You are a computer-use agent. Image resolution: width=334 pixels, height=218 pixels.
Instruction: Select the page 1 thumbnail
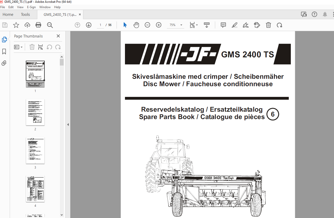(x=35, y=74)
